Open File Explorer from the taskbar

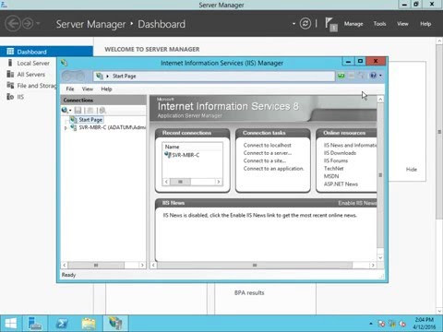coord(89,324)
